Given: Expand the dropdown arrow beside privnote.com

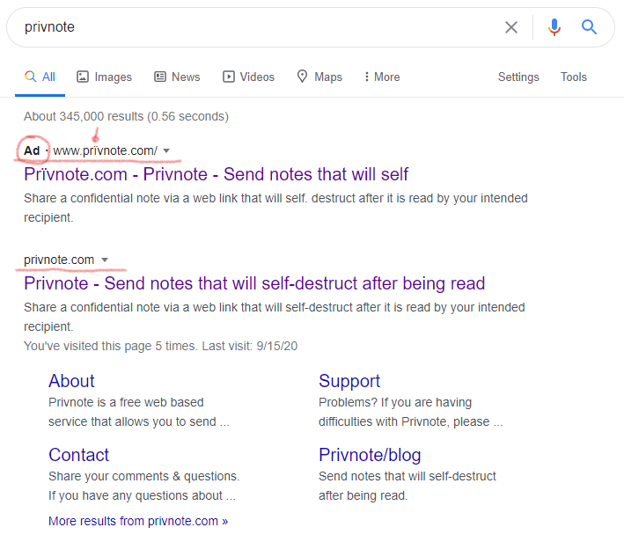Looking at the screenshot, I should point(105,260).
